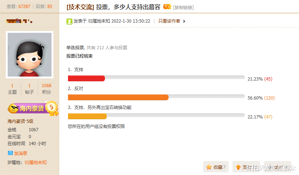This screenshot has height=175, width=299.
Task: Click the red 支持 poll result bar
Action: [x=86, y=78]
